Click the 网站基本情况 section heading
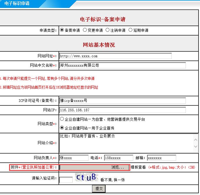 (x=99, y=45)
